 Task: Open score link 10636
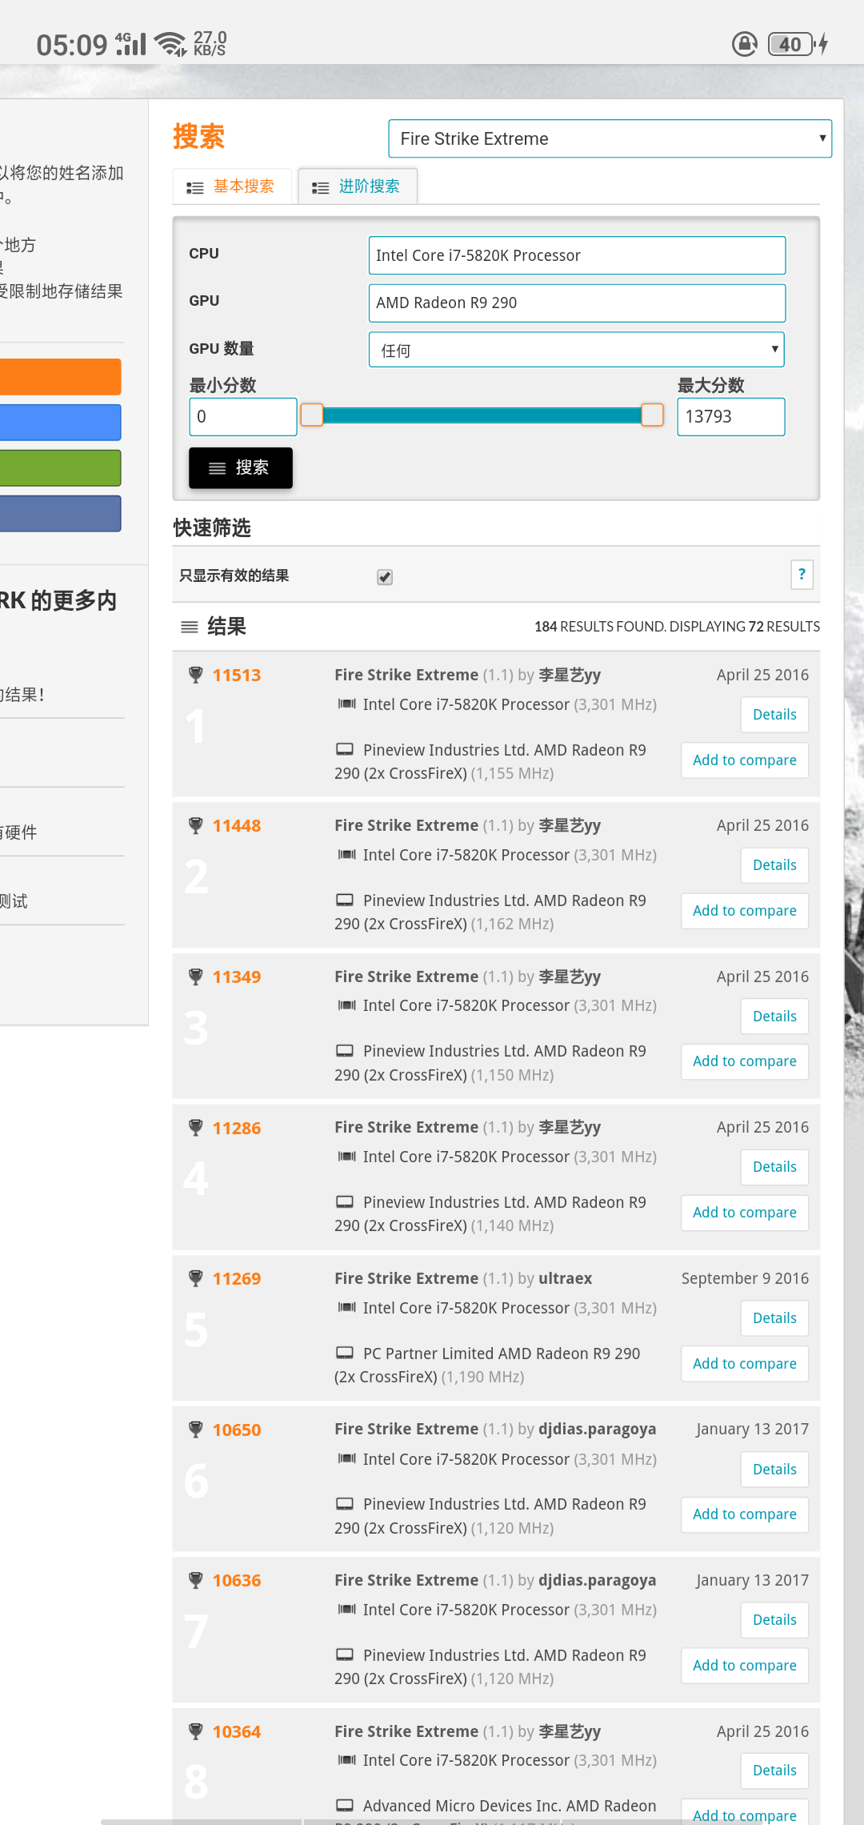(237, 1580)
